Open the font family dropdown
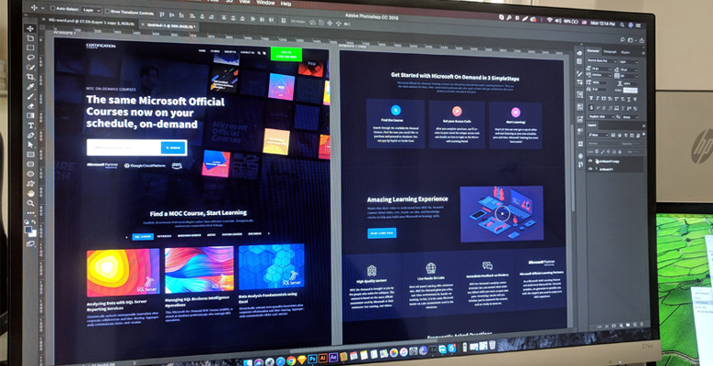Viewport: 713px width, 366px height. coord(602,60)
